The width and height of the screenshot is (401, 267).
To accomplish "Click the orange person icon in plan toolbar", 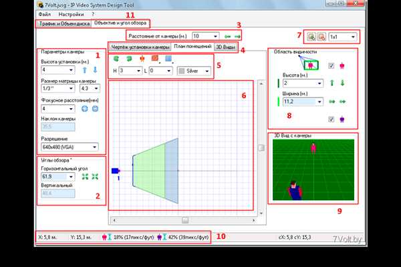I will [141, 57].
